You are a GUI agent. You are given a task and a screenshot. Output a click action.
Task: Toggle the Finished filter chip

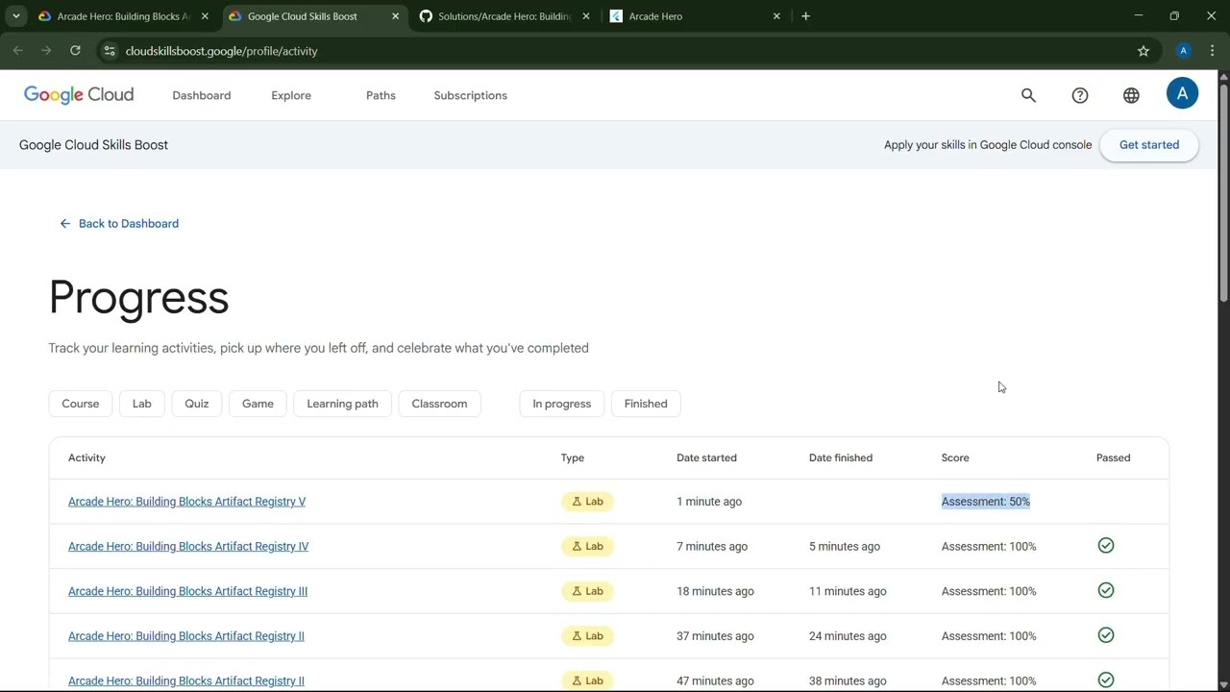point(646,404)
